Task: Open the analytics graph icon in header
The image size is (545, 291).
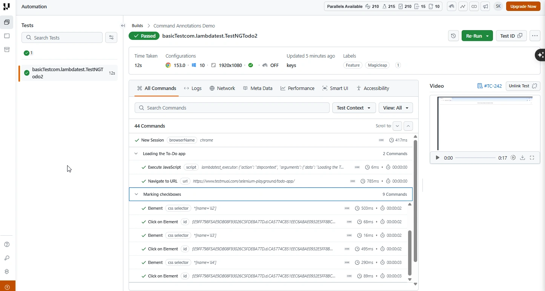Action: [x=463, y=6]
